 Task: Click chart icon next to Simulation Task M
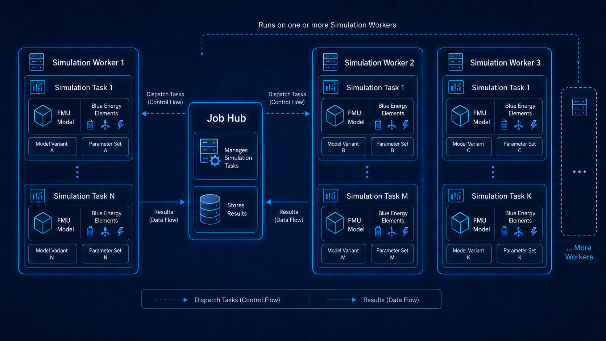331,196
